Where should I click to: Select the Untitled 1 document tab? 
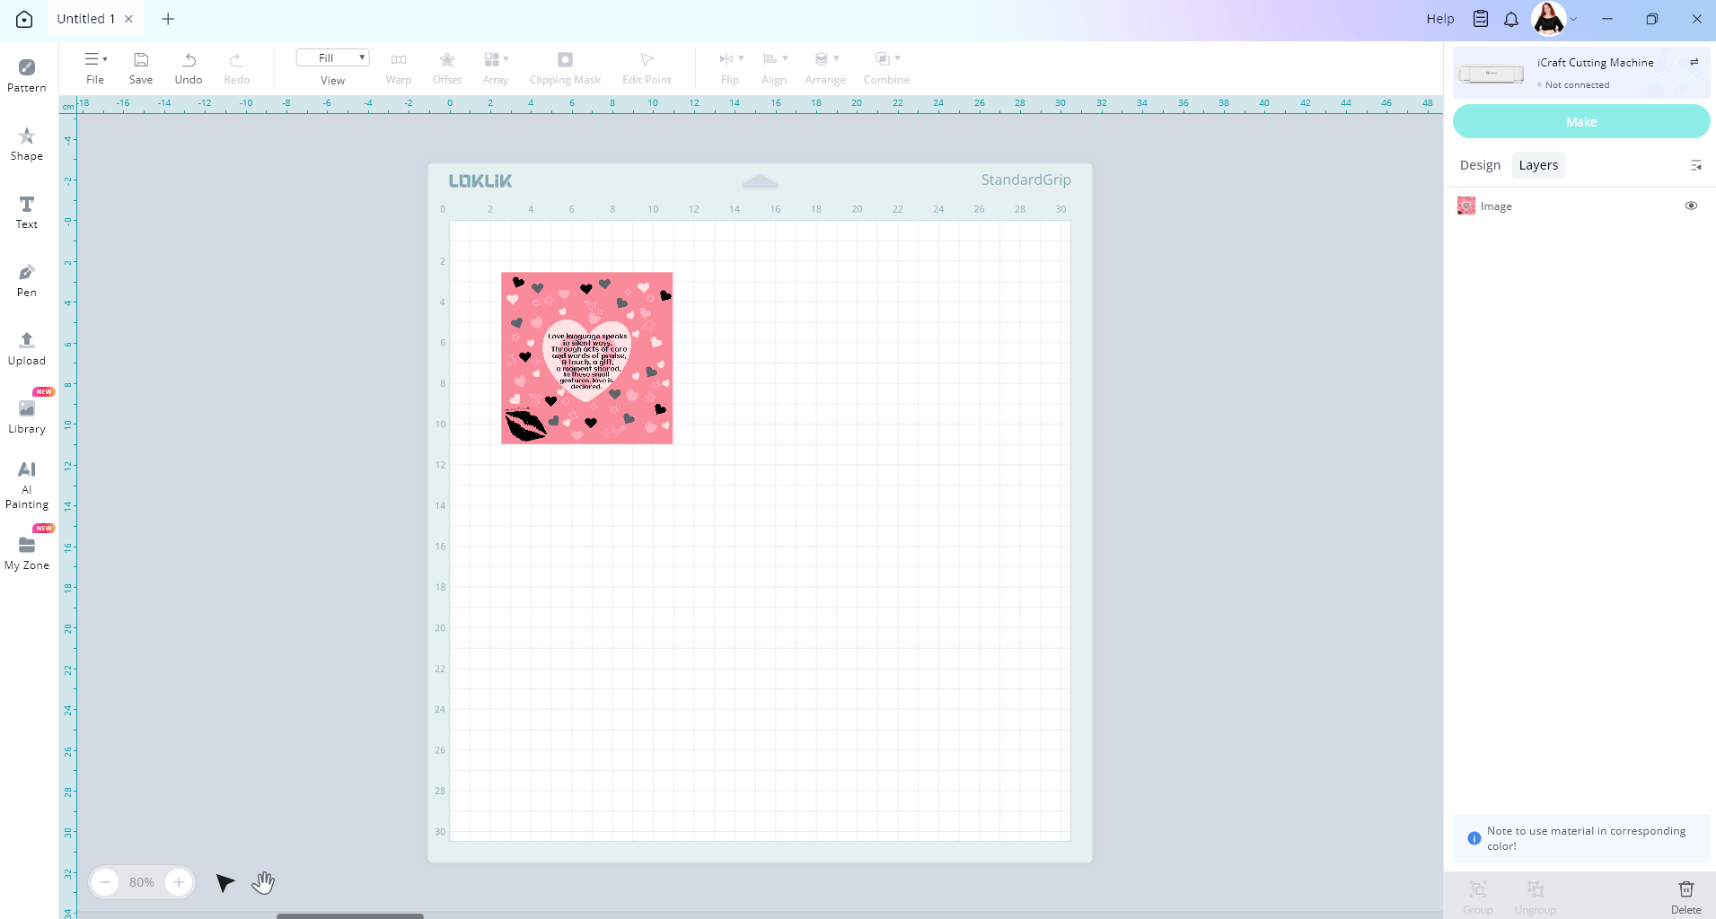point(85,19)
